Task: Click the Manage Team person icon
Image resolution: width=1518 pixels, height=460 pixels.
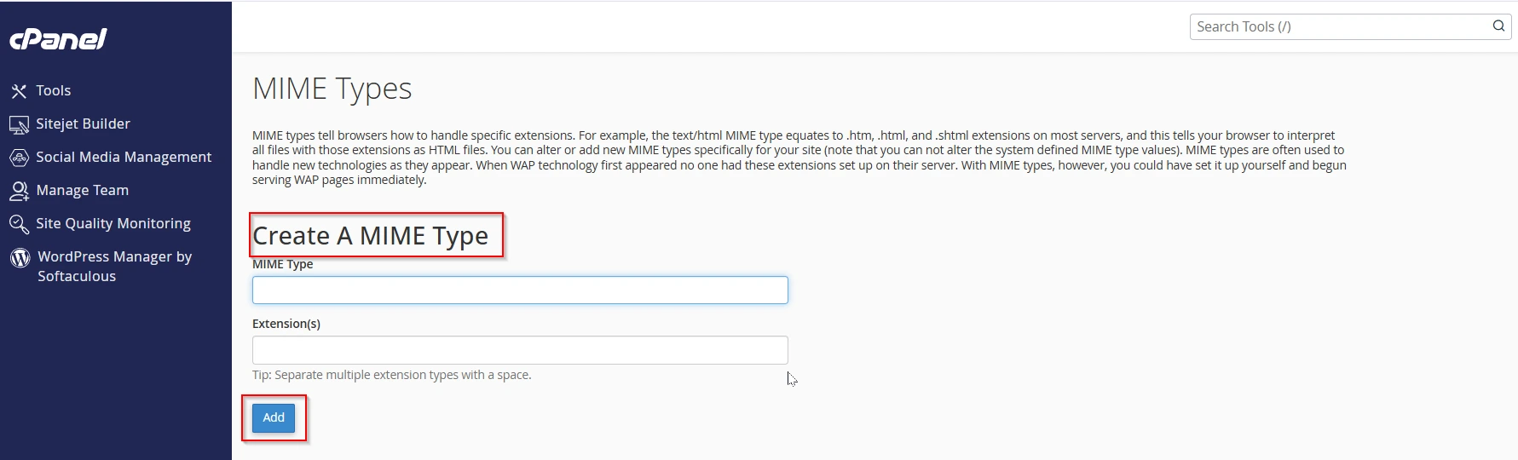Action: click(x=19, y=191)
